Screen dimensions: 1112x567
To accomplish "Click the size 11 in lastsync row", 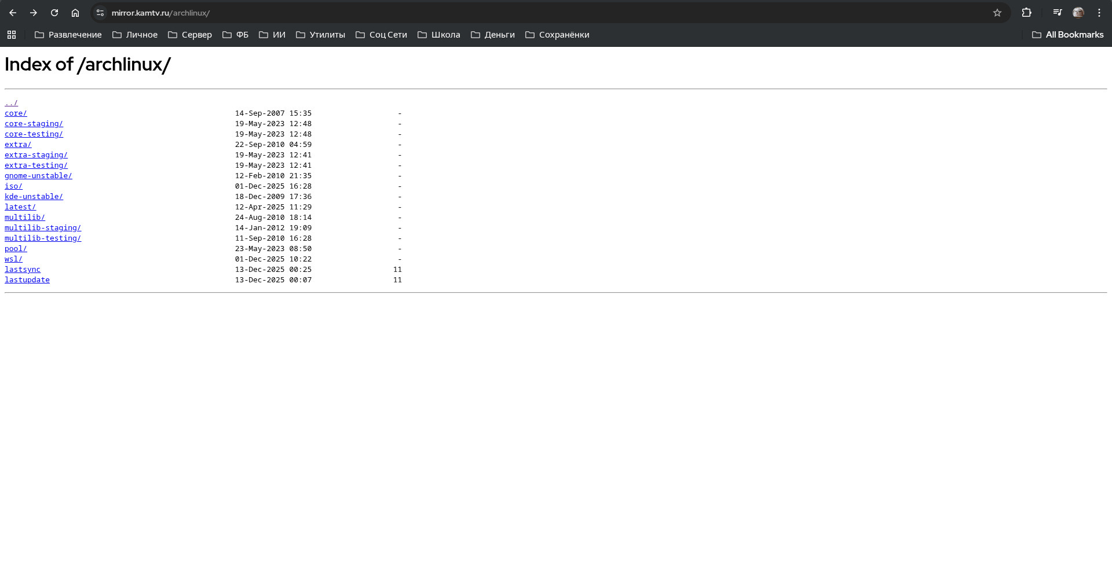I will pyautogui.click(x=397, y=270).
